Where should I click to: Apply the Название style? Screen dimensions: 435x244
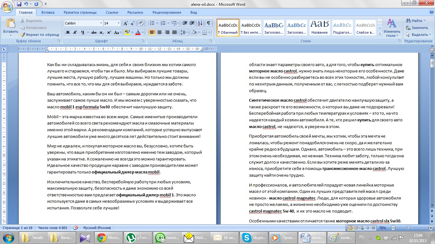pyautogui.click(x=319, y=28)
